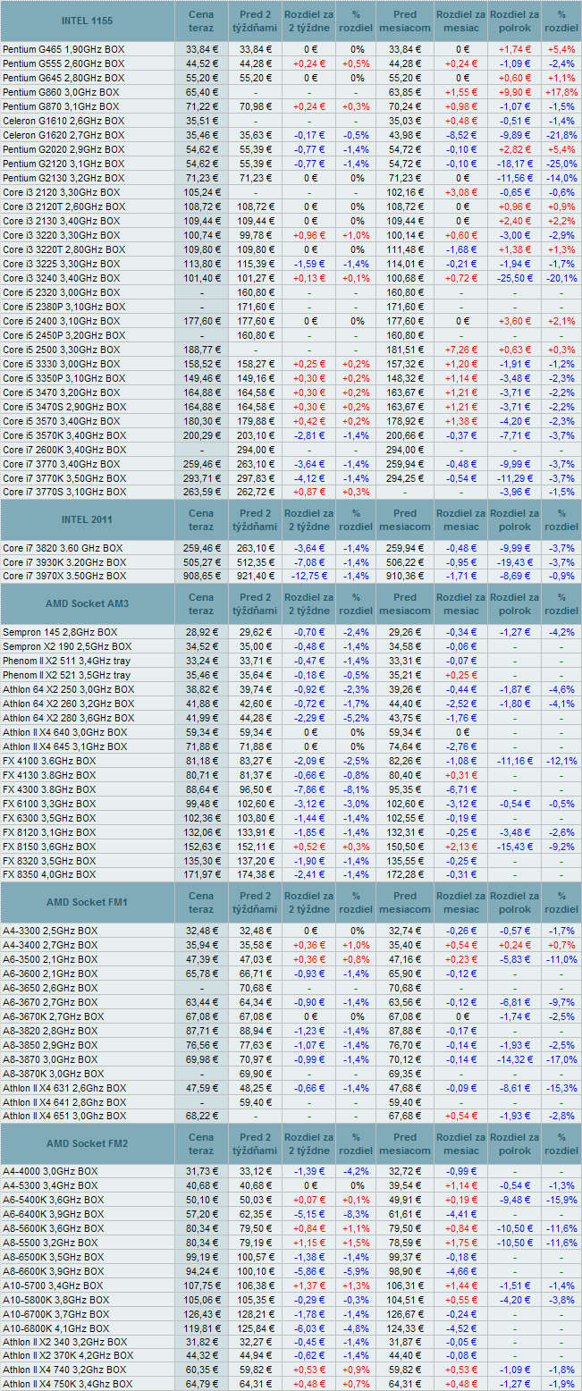The height and width of the screenshot is (1391, 582).
Task: Select the Pentium G465 1,90GHz BOX row name
Action: click(63, 49)
